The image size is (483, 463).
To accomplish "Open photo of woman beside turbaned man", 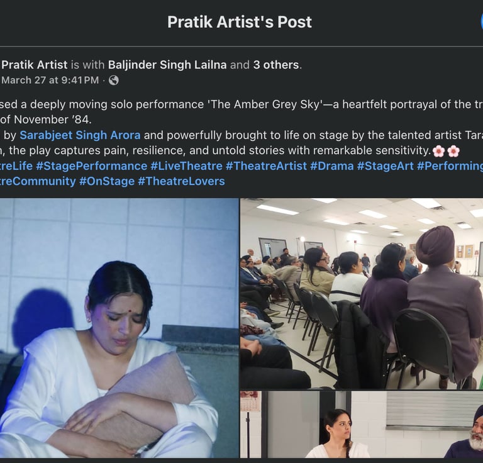I will pos(362,425).
